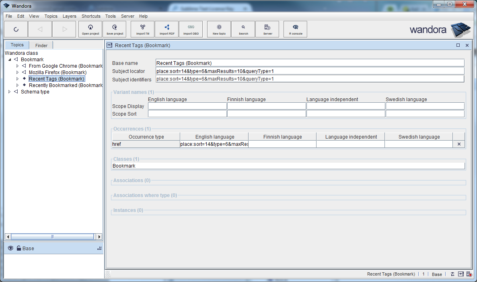The height and width of the screenshot is (282, 477).
Task: Open the Layers menu
Action: [69, 16]
